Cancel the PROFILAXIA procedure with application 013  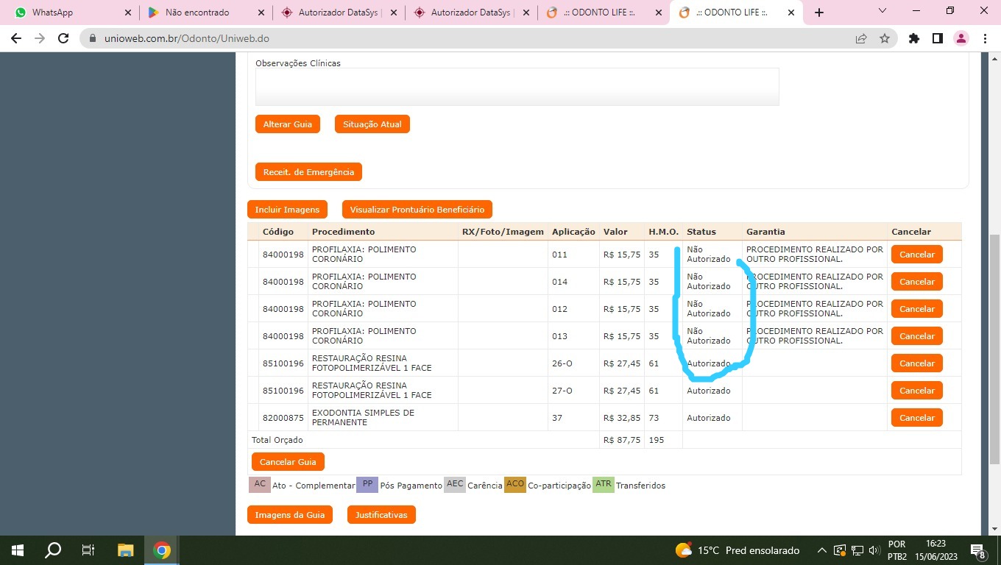(917, 336)
